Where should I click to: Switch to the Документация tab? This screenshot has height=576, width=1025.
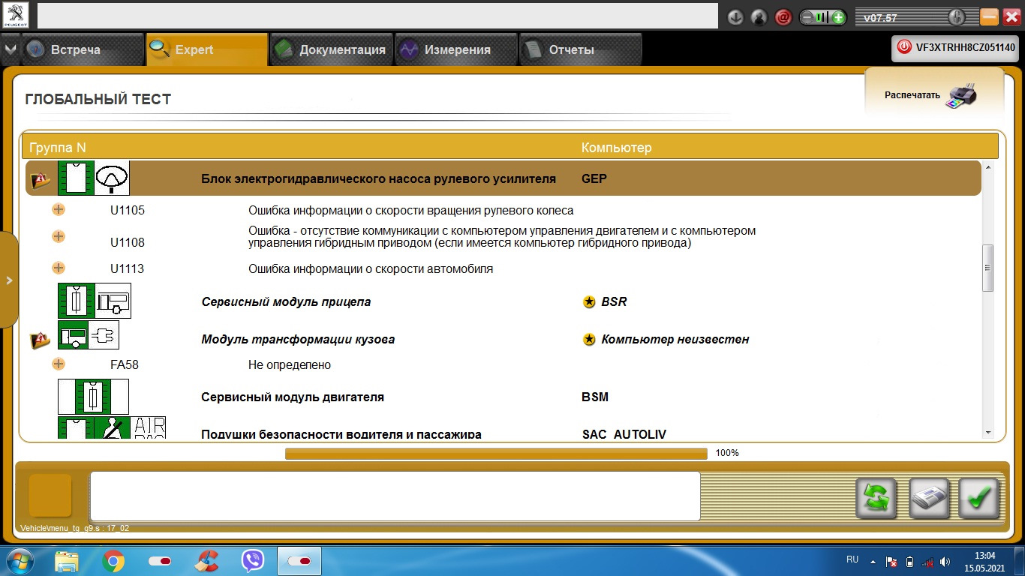[x=331, y=49]
